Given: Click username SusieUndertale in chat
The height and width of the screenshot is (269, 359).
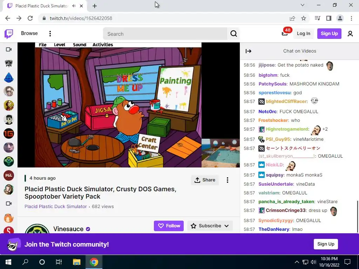Looking at the screenshot, I should pos(276,184).
